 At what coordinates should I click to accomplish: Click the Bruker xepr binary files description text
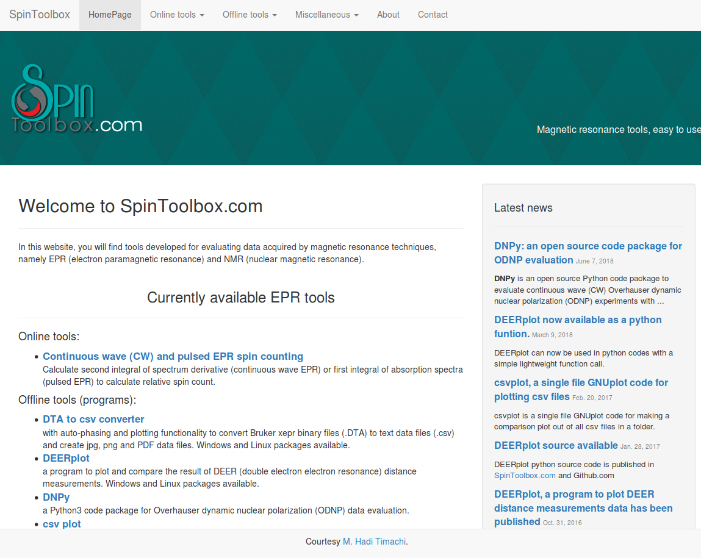tap(248, 439)
